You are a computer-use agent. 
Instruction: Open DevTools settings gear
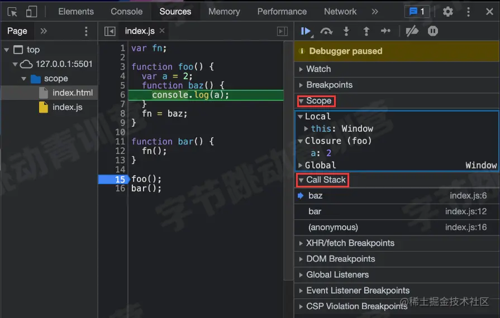447,12
